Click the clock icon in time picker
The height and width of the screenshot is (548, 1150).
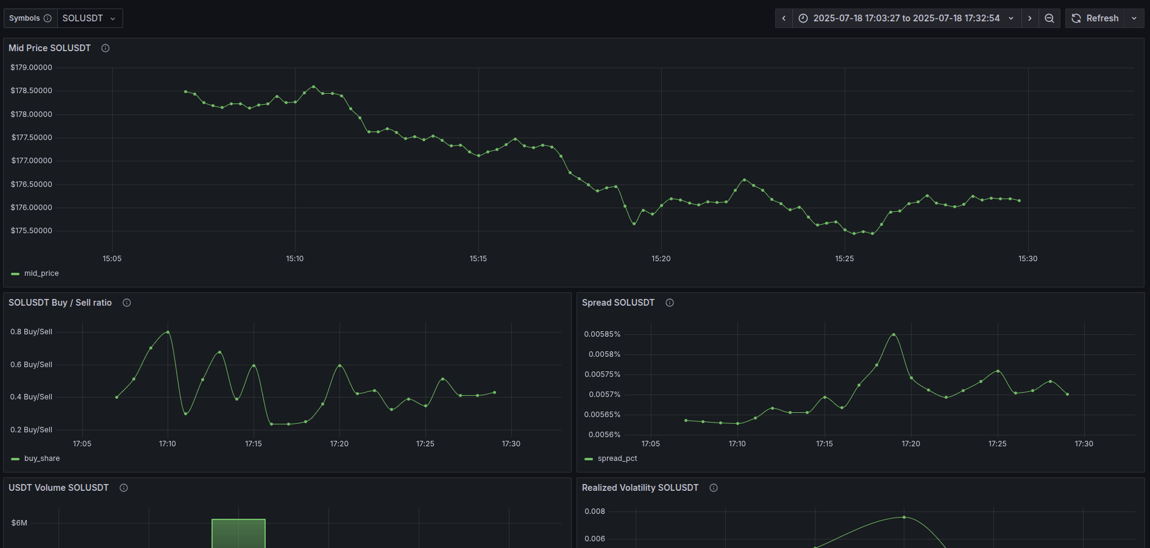[803, 18]
